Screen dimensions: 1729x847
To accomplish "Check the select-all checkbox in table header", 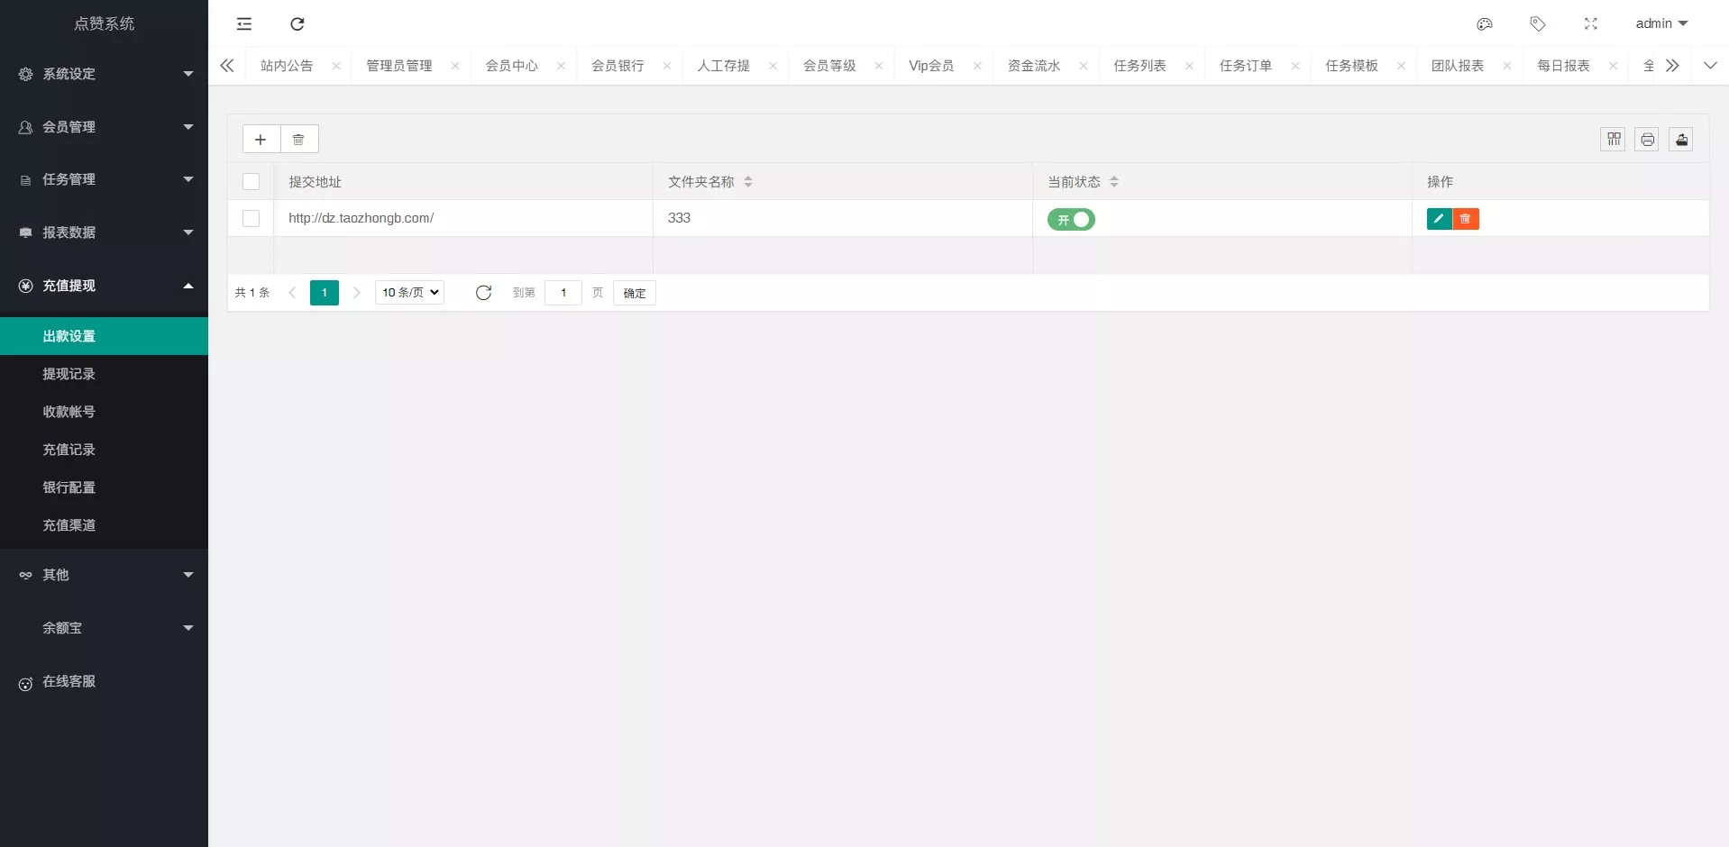I will click(x=252, y=182).
